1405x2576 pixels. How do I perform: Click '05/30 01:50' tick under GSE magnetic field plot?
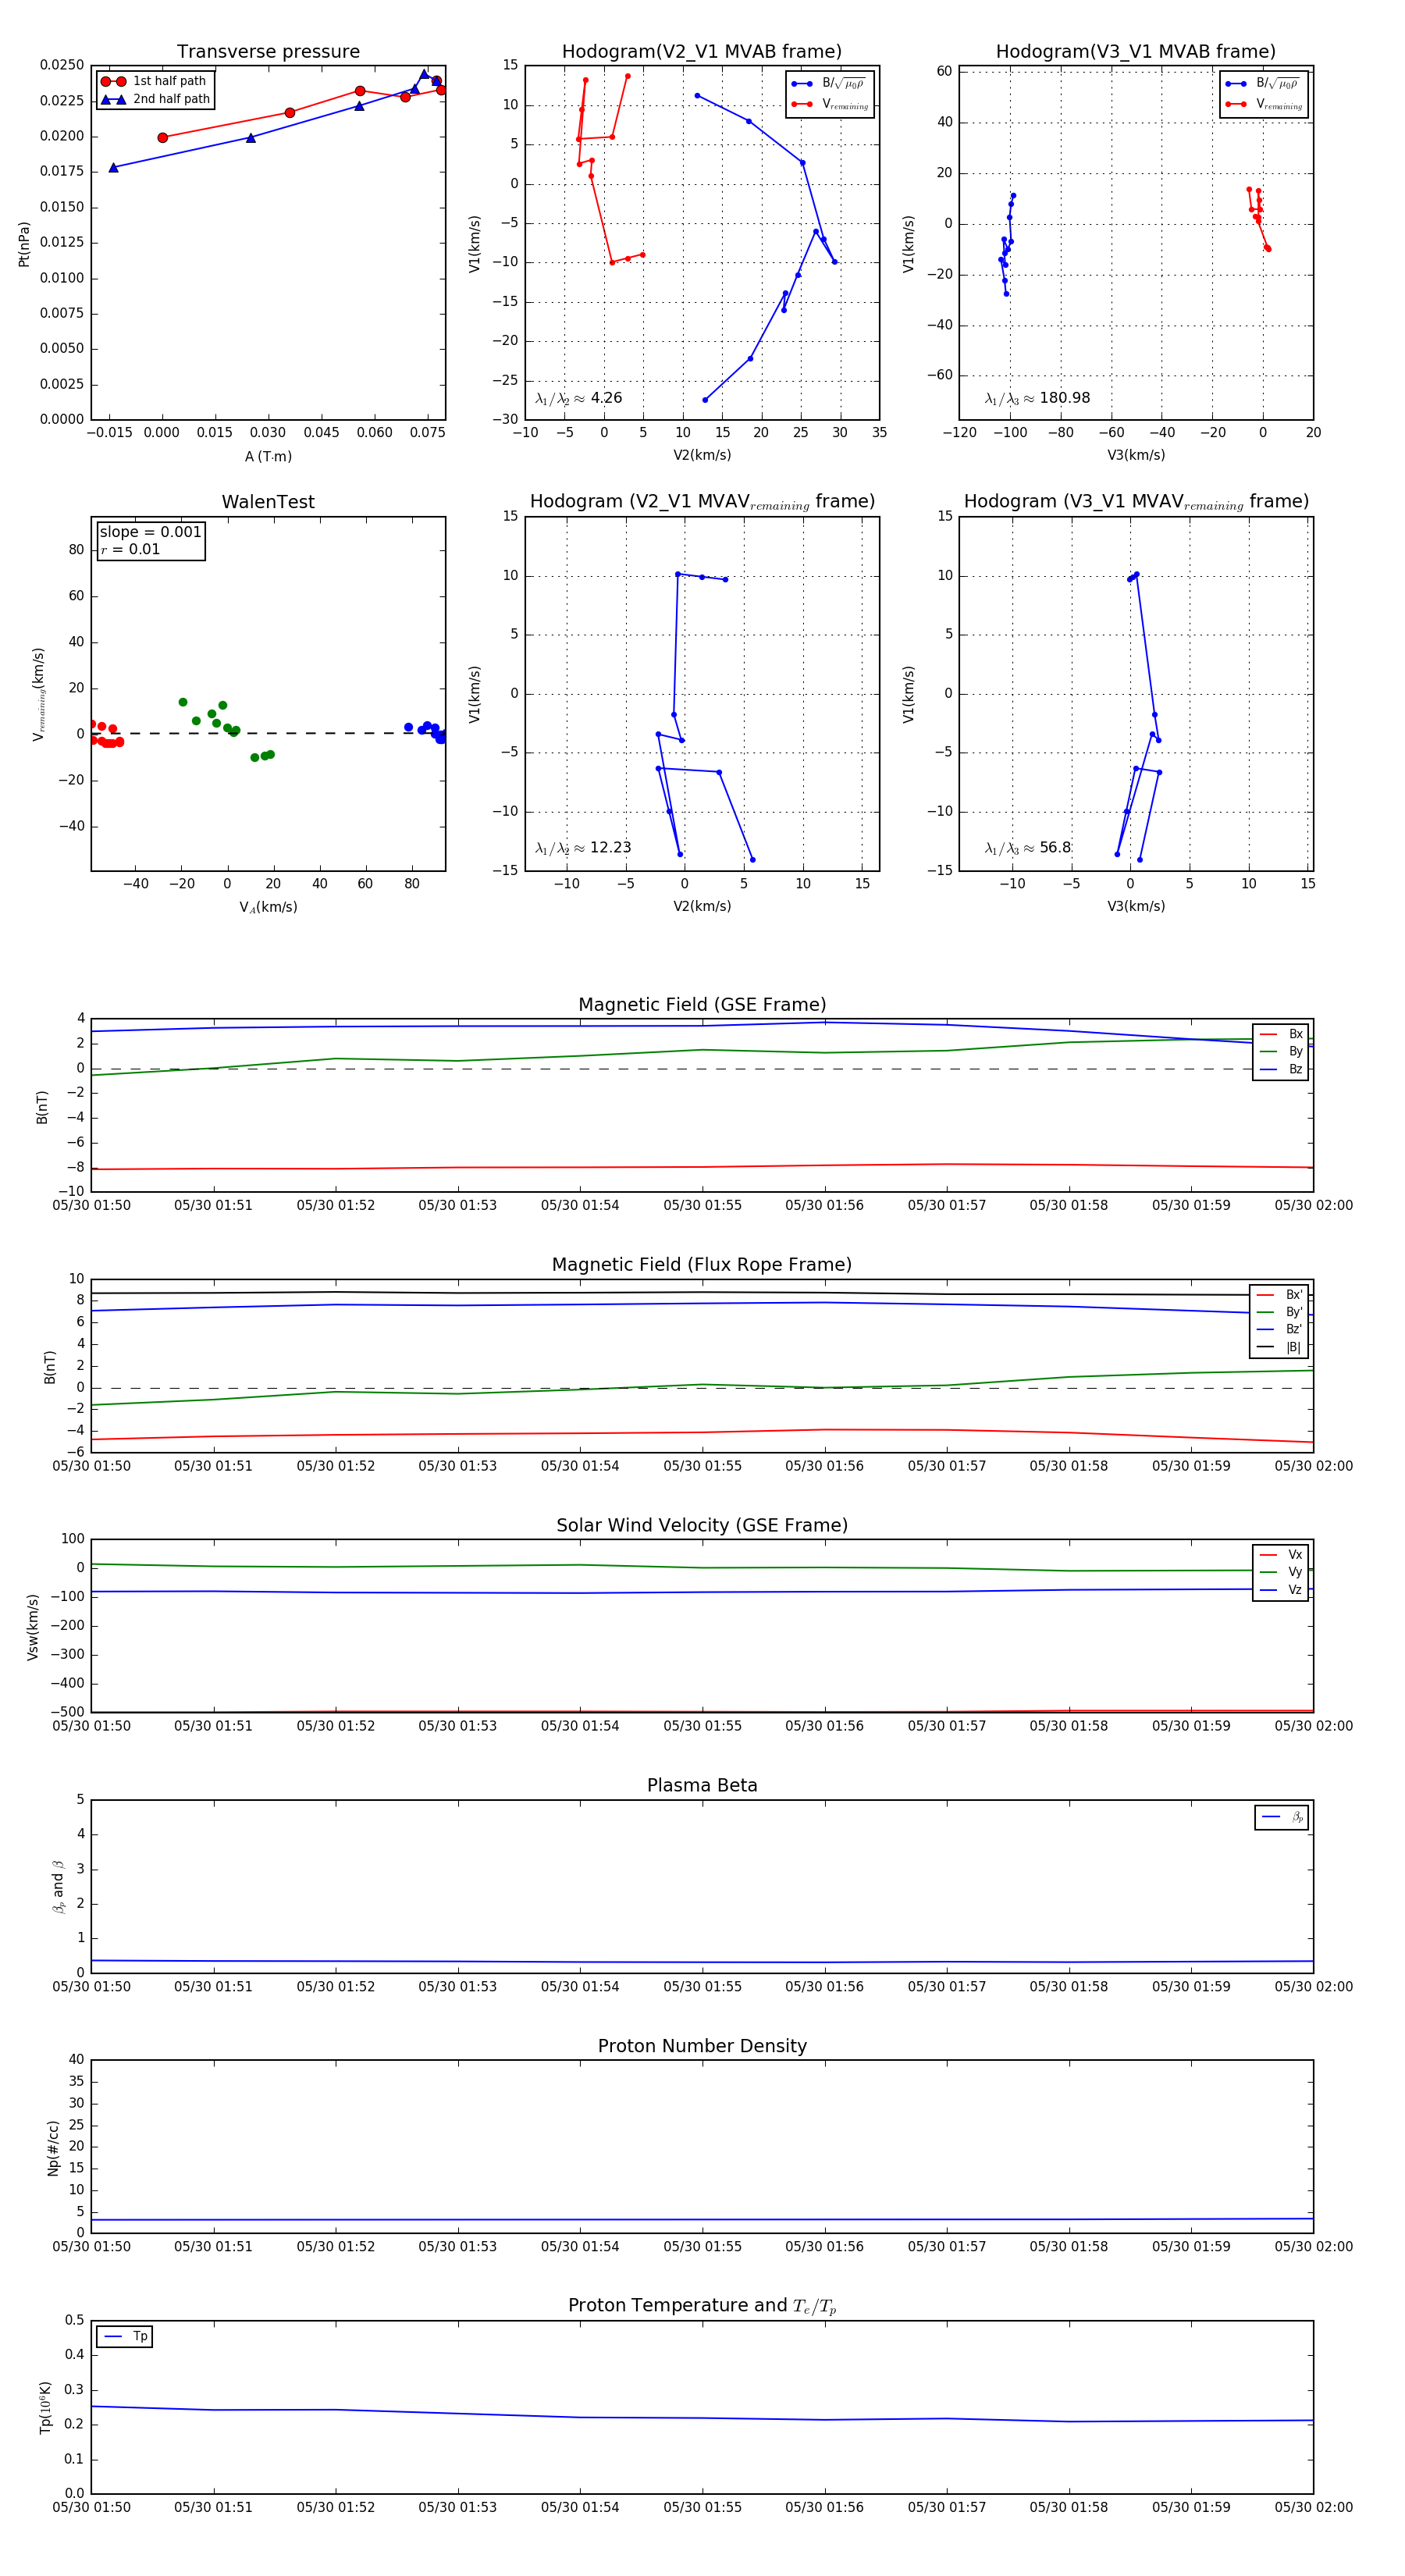coord(91,1206)
